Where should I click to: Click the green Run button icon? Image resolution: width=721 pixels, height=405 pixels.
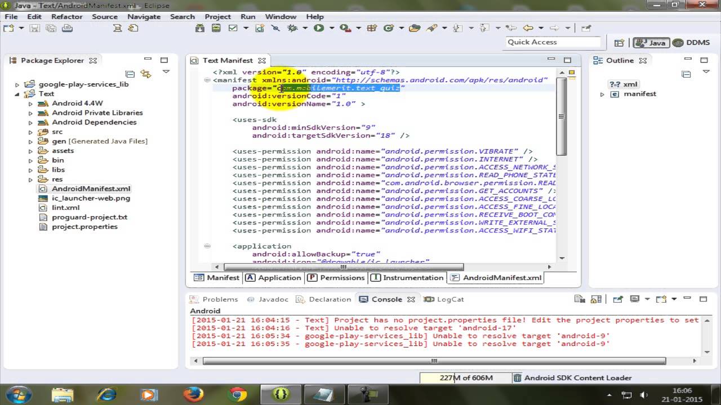(319, 28)
